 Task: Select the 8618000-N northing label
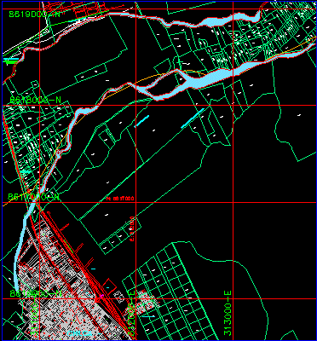click(x=36, y=100)
